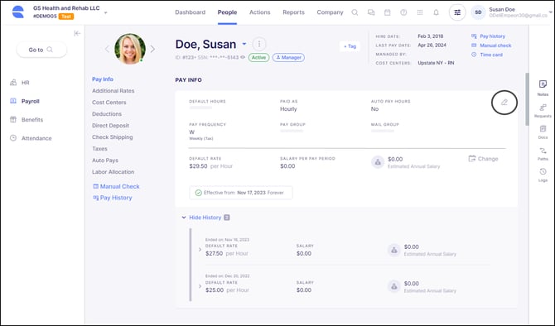Click the Change pay rate button

(x=483, y=159)
